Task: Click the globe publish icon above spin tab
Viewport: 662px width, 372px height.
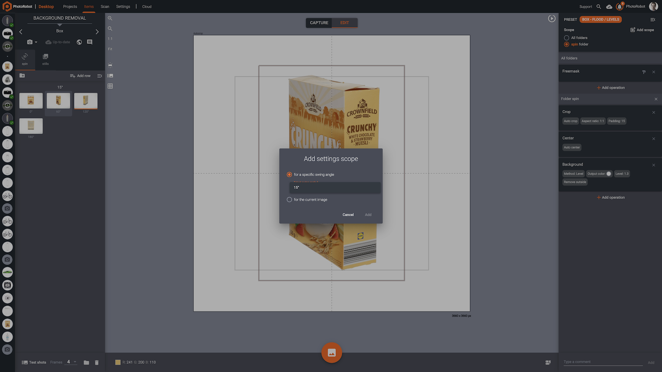Action: [x=79, y=42]
